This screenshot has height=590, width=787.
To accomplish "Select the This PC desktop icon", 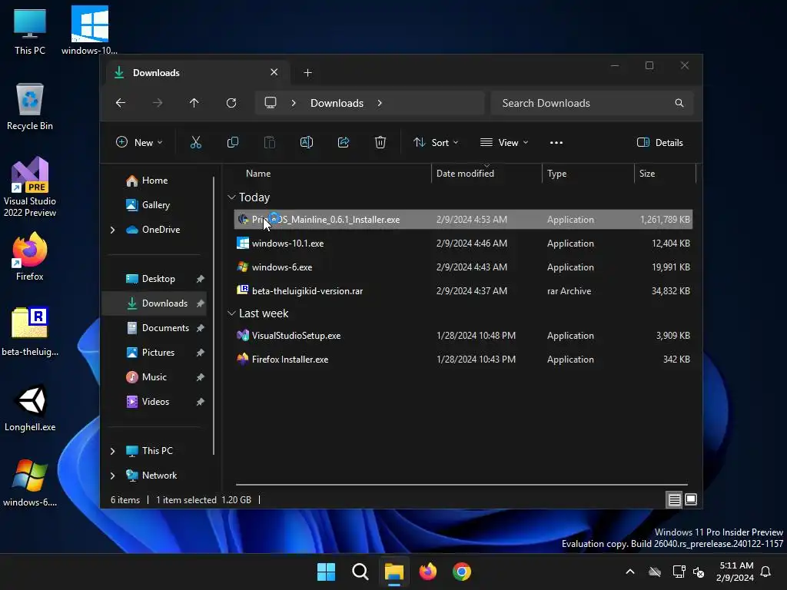I will 30,31.
